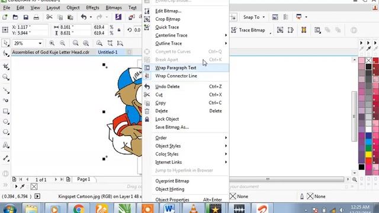Open the Effects menu

pyautogui.click(x=92, y=8)
